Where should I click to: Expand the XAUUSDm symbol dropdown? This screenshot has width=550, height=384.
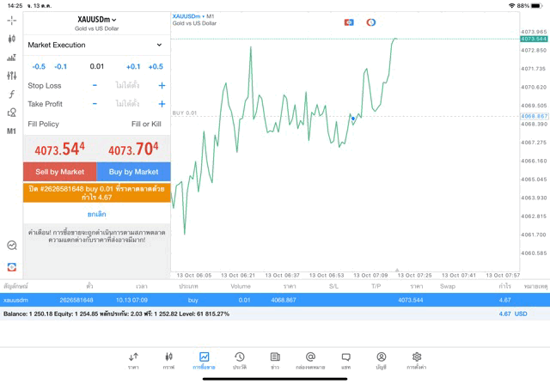point(97,20)
